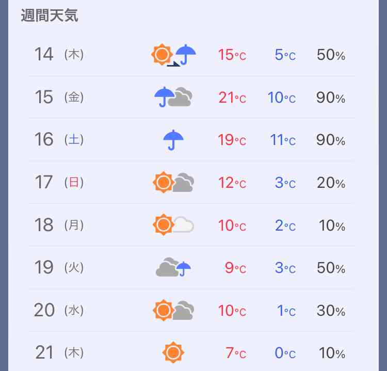Click the sun-then-umbrella icon for the 14th

tap(173, 55)
